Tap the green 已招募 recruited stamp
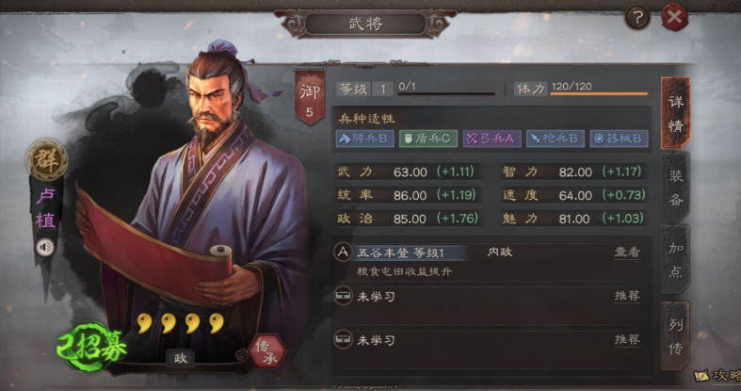 click(x=90, y=348)
